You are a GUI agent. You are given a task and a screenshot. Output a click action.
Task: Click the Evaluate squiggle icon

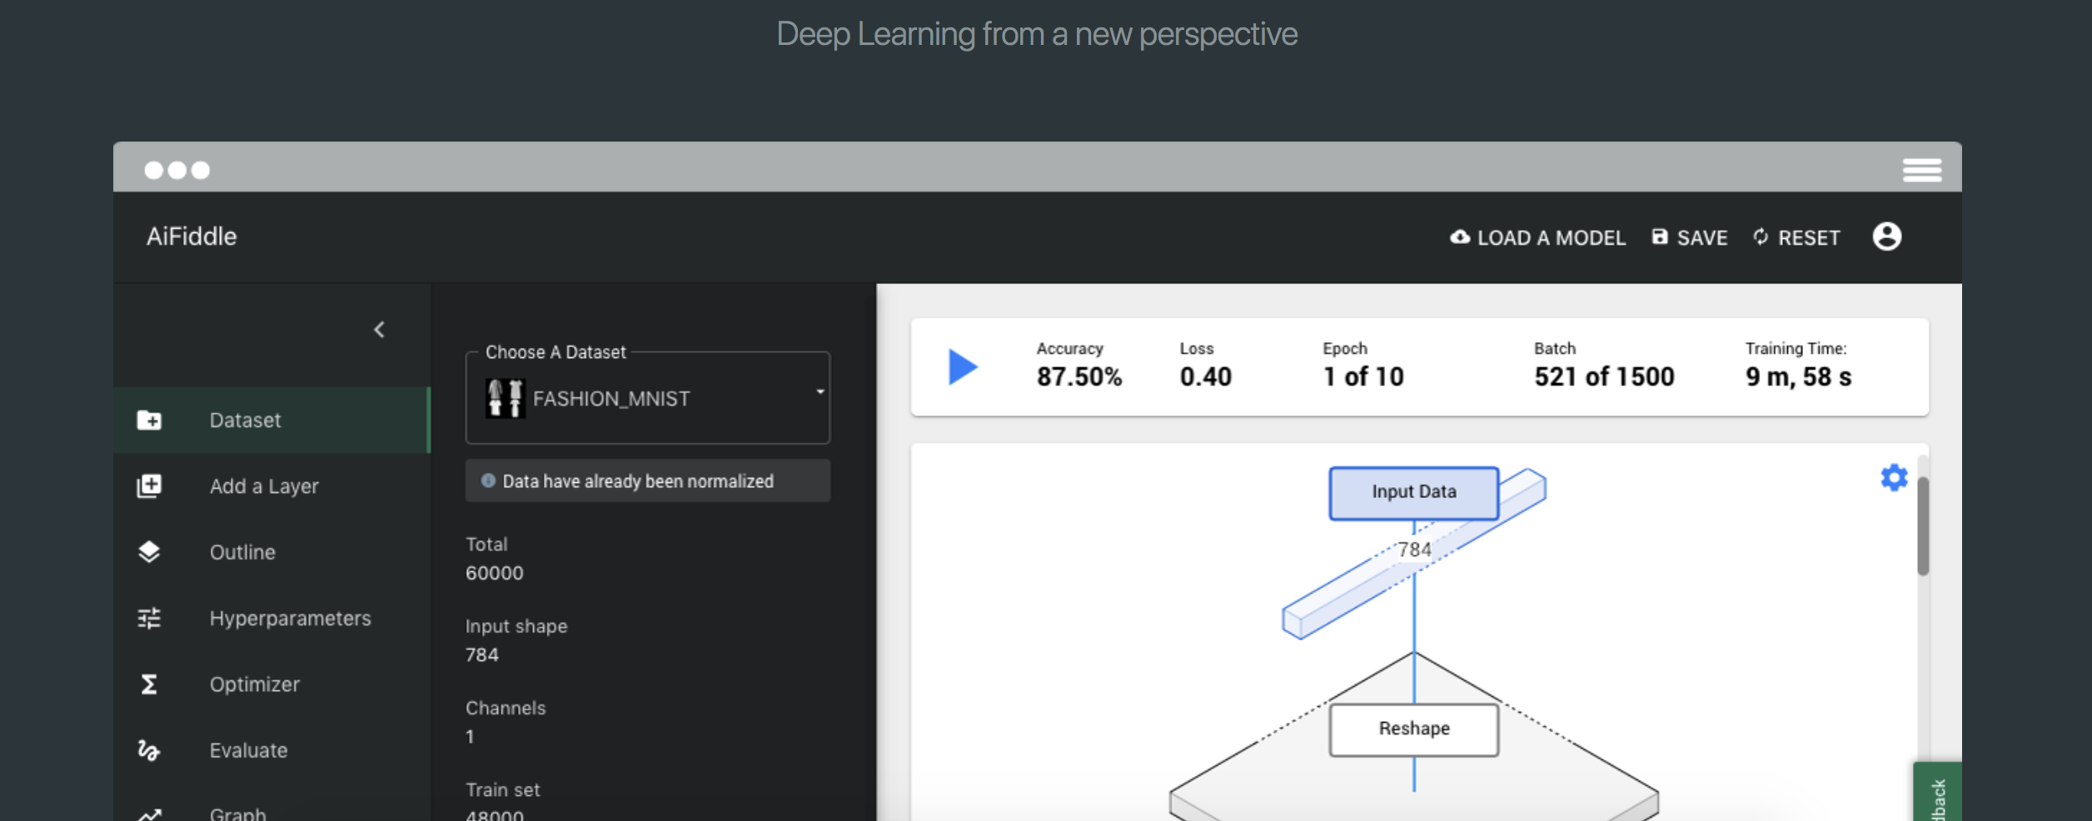tap(149, 750)
